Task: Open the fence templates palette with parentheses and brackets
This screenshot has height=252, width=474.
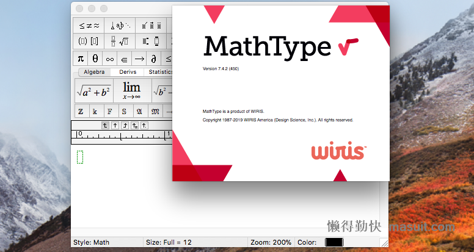Action: tap(89, 41)
